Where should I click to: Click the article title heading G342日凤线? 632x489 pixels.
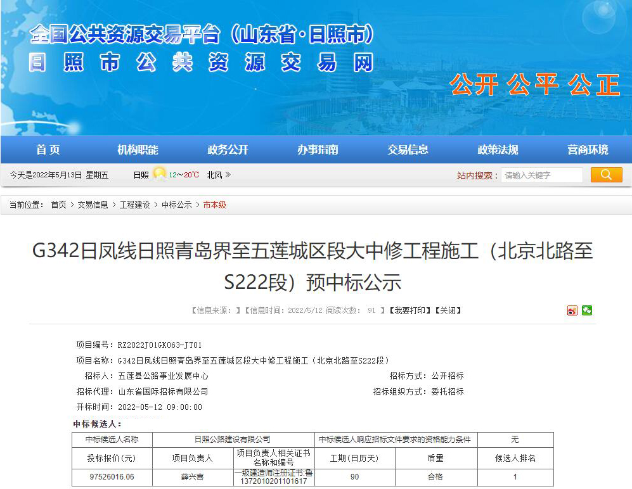coord(313,266)
